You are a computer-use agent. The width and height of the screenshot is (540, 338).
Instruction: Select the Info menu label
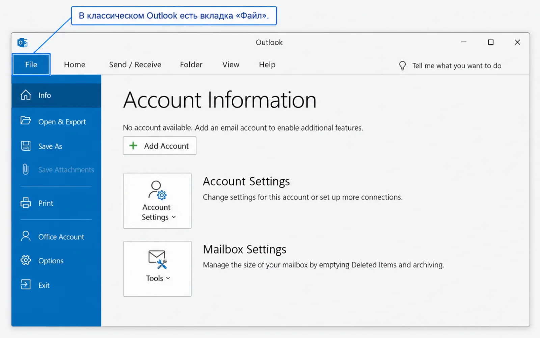pos(45,95)
